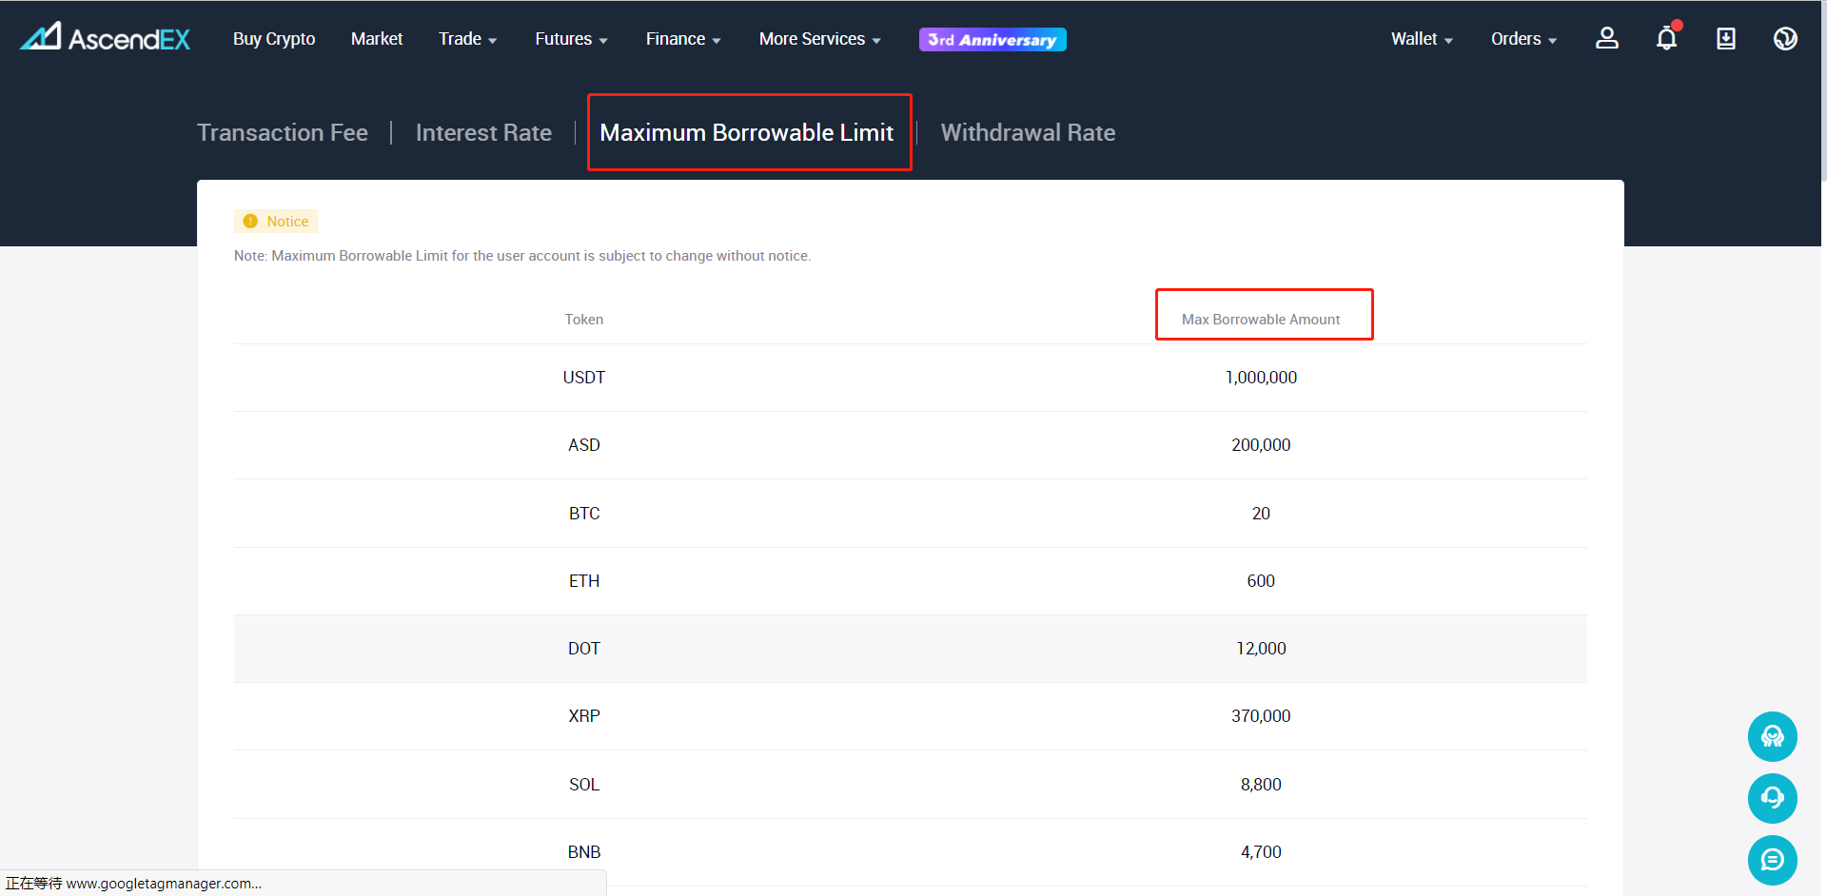Select the XRP token cell
Image resolution: width=1827 pixels, height=896 pixels.
[584, 716]
